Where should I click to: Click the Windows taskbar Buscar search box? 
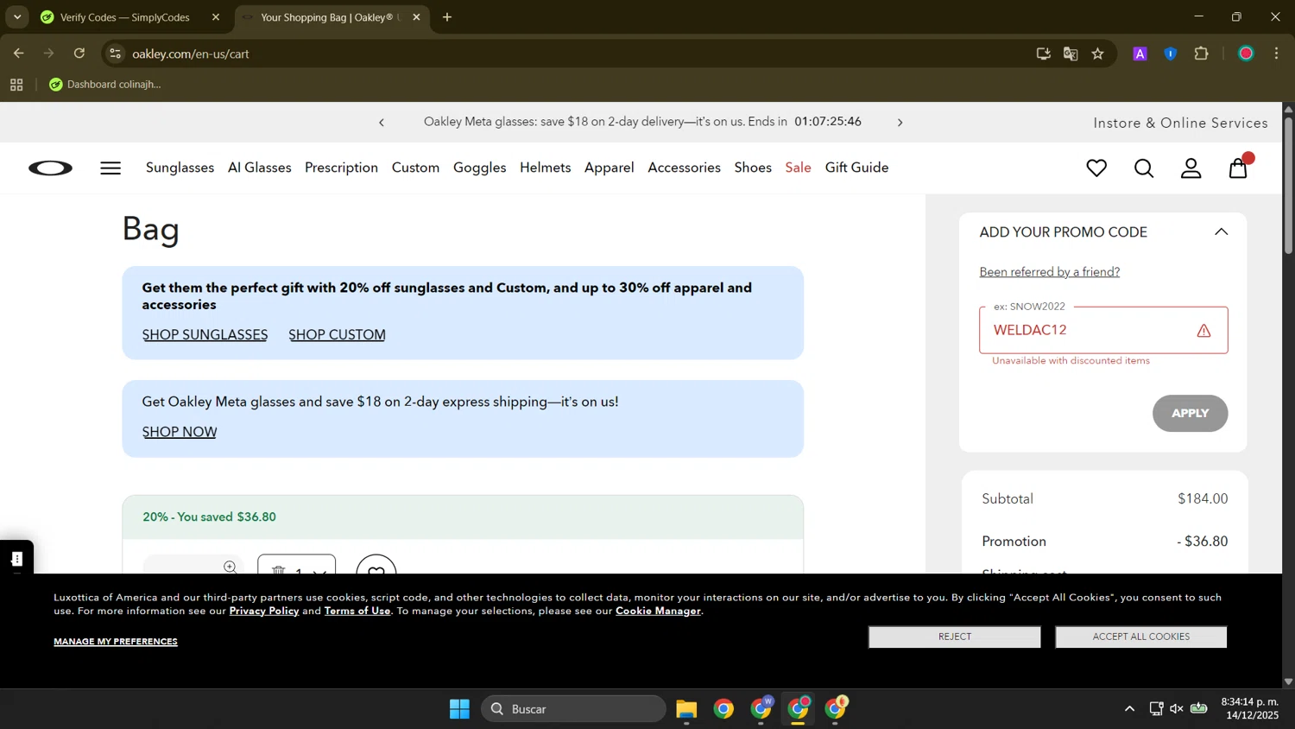(573, 709)
